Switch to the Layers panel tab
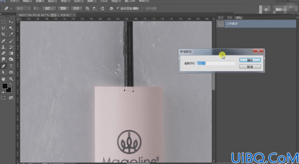The width and height of the screenshot is (299, 164). [x=221, y=17]
